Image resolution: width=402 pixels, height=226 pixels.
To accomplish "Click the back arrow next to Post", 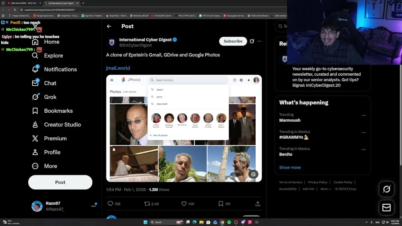I will (109, 26).
